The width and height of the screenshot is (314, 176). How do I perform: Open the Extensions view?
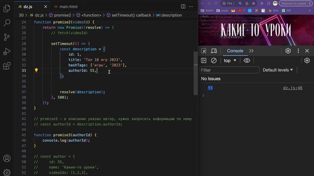point(7,66)
